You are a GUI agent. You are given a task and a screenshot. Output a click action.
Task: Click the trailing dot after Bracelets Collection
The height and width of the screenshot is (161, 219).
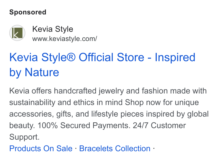(x=154, y=148)
